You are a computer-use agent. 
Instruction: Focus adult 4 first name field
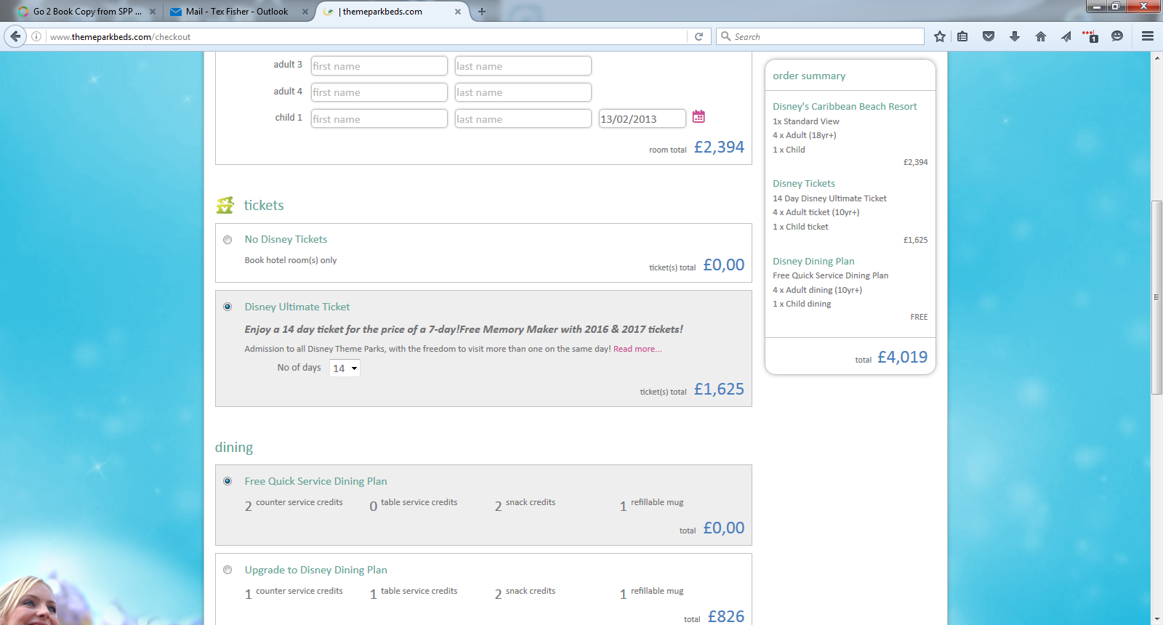[379, 92]
